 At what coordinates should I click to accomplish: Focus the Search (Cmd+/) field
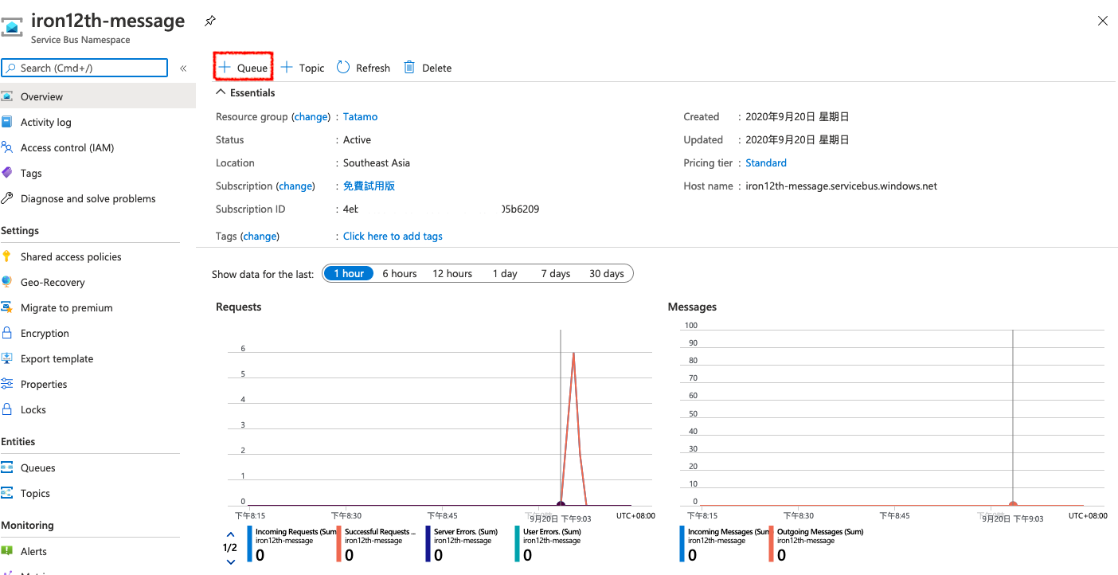coord(84,68)
